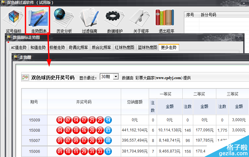Viewport: 249px width, 157px height.
Task: Click the 走势图表 chart icon
Action: click(38, 19)
